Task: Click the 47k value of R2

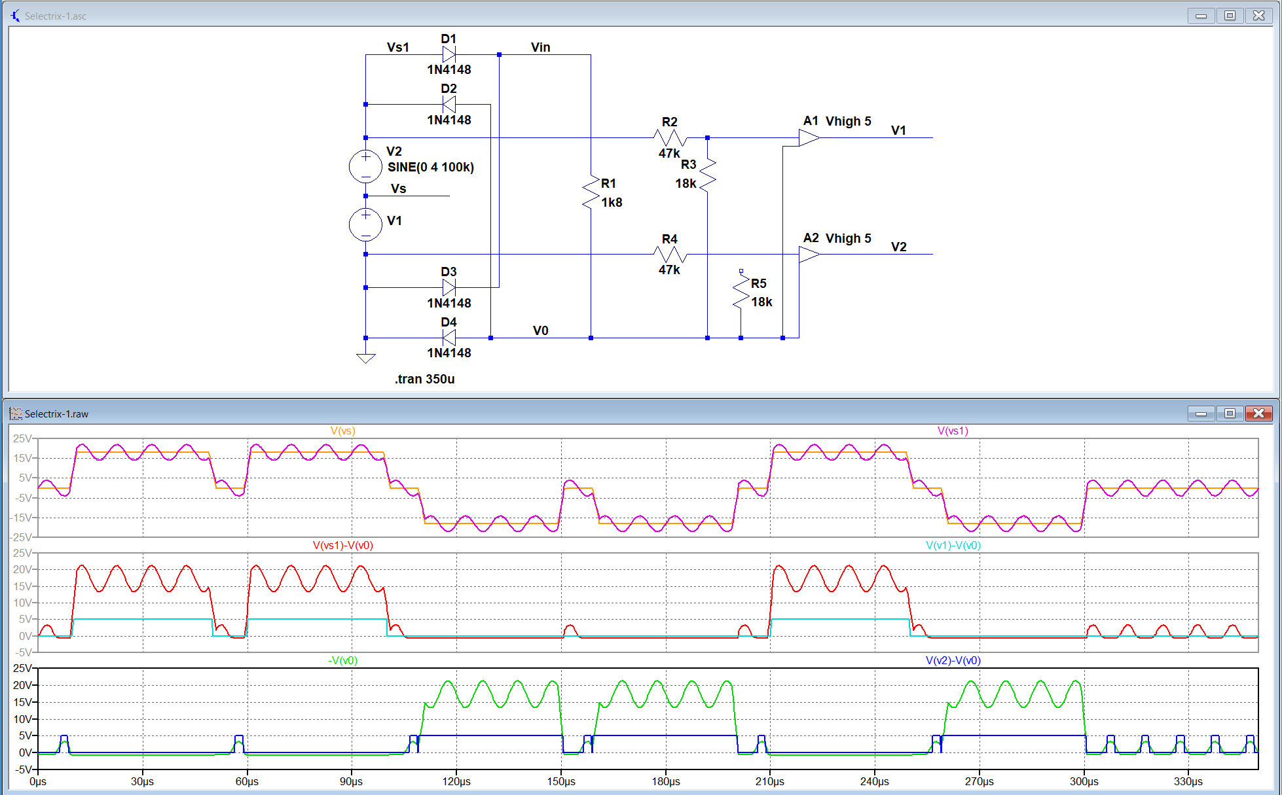Action: pos(669,153)
